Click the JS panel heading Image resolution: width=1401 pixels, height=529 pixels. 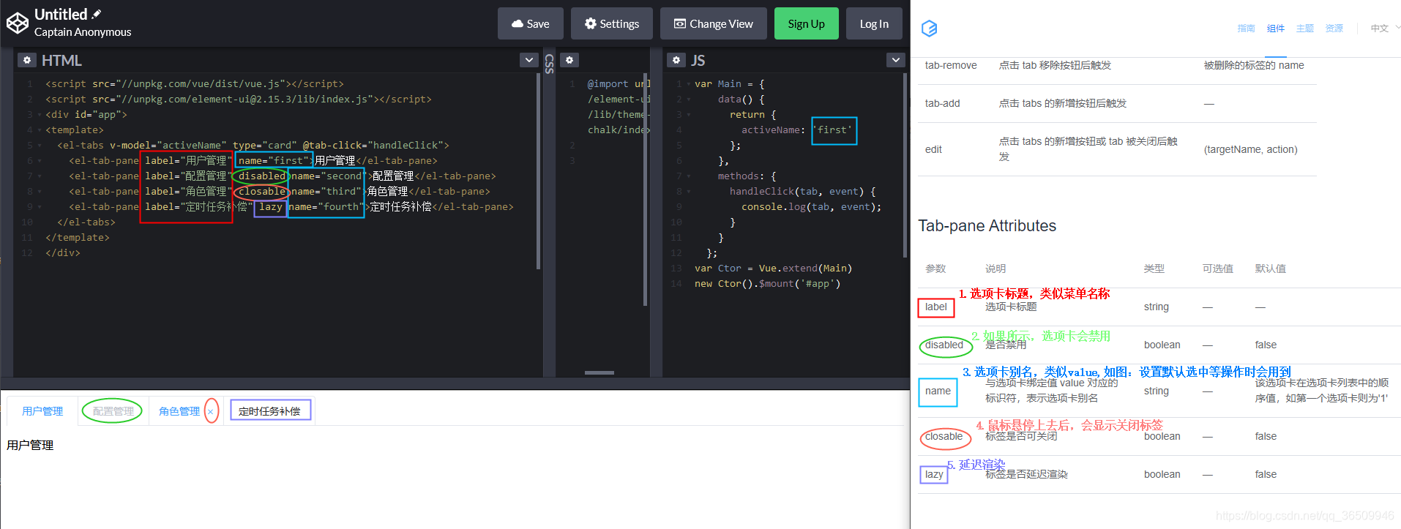click(698, 60)
